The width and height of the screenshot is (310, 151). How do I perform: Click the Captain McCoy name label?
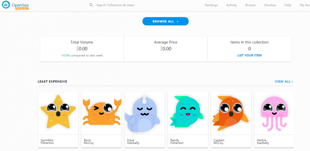tap(219, 141)
